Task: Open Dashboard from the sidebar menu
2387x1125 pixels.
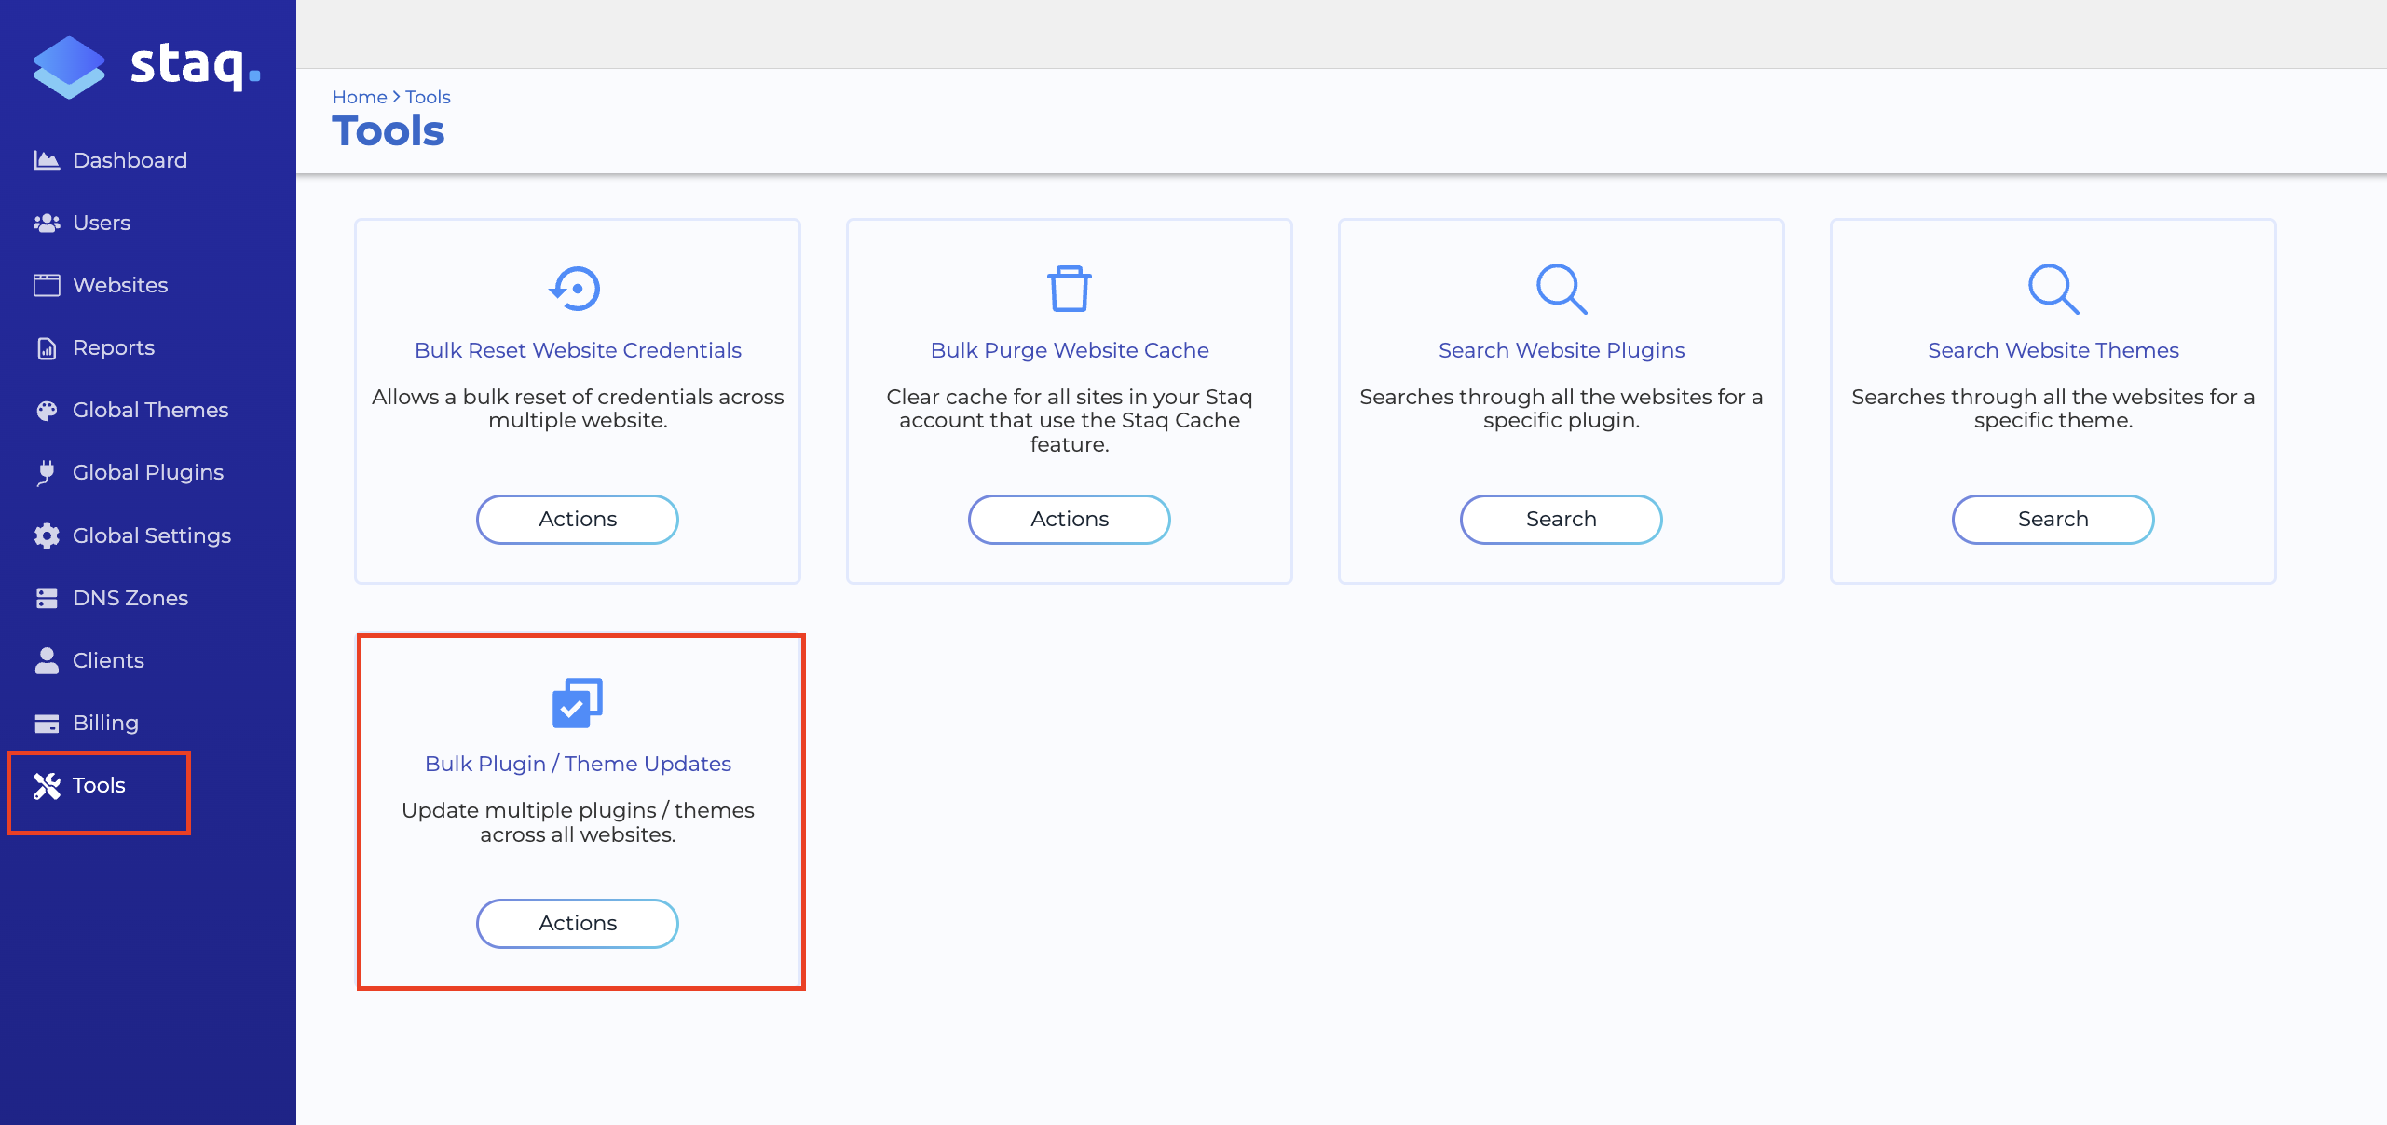Action: (130, 160)
